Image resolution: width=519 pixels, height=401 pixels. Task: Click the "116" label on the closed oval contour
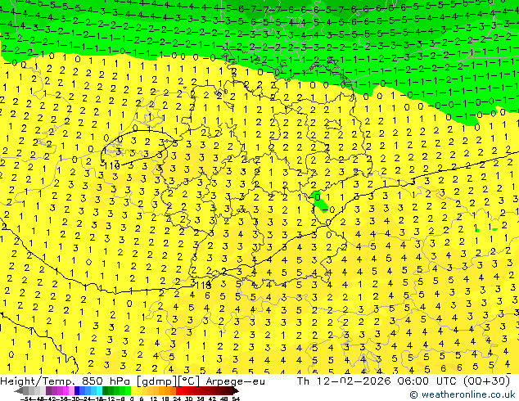click(x=111, y=166)
